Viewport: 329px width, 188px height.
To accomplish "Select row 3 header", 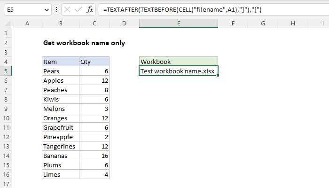I will 6,52.
